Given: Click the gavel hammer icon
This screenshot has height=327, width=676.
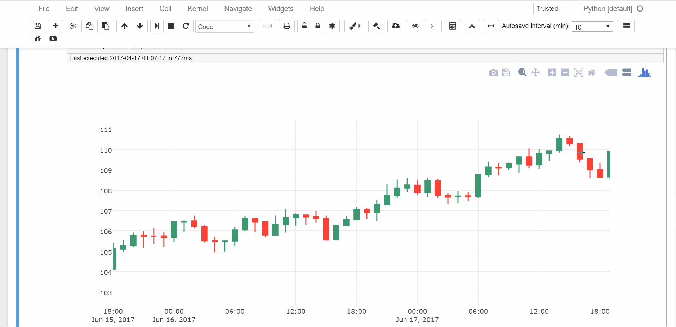Looking at the screenshot, I should point(376,26).
